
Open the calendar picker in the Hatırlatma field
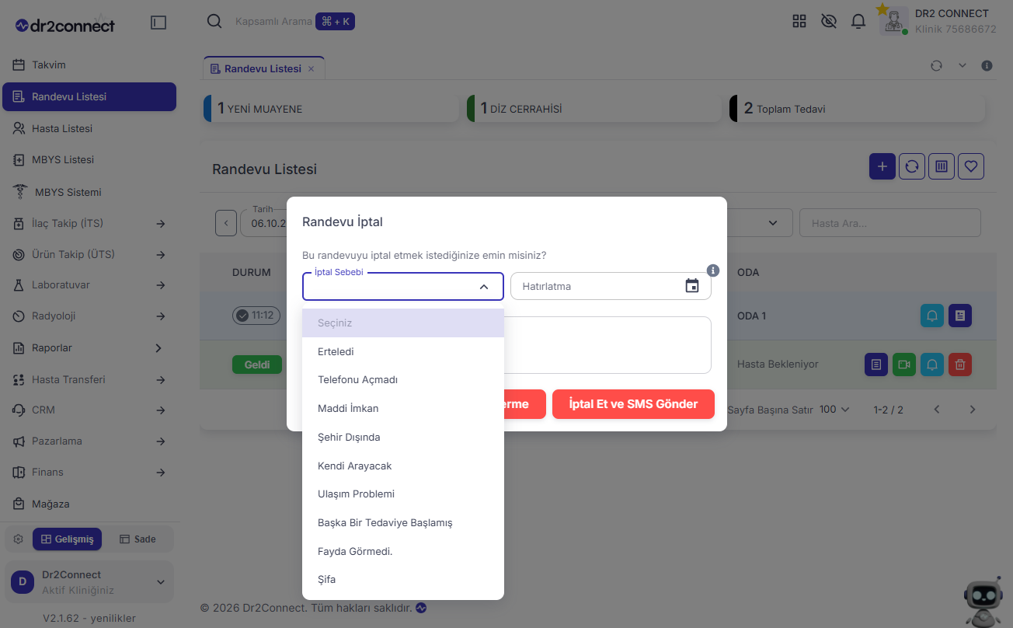coord(691,286)
